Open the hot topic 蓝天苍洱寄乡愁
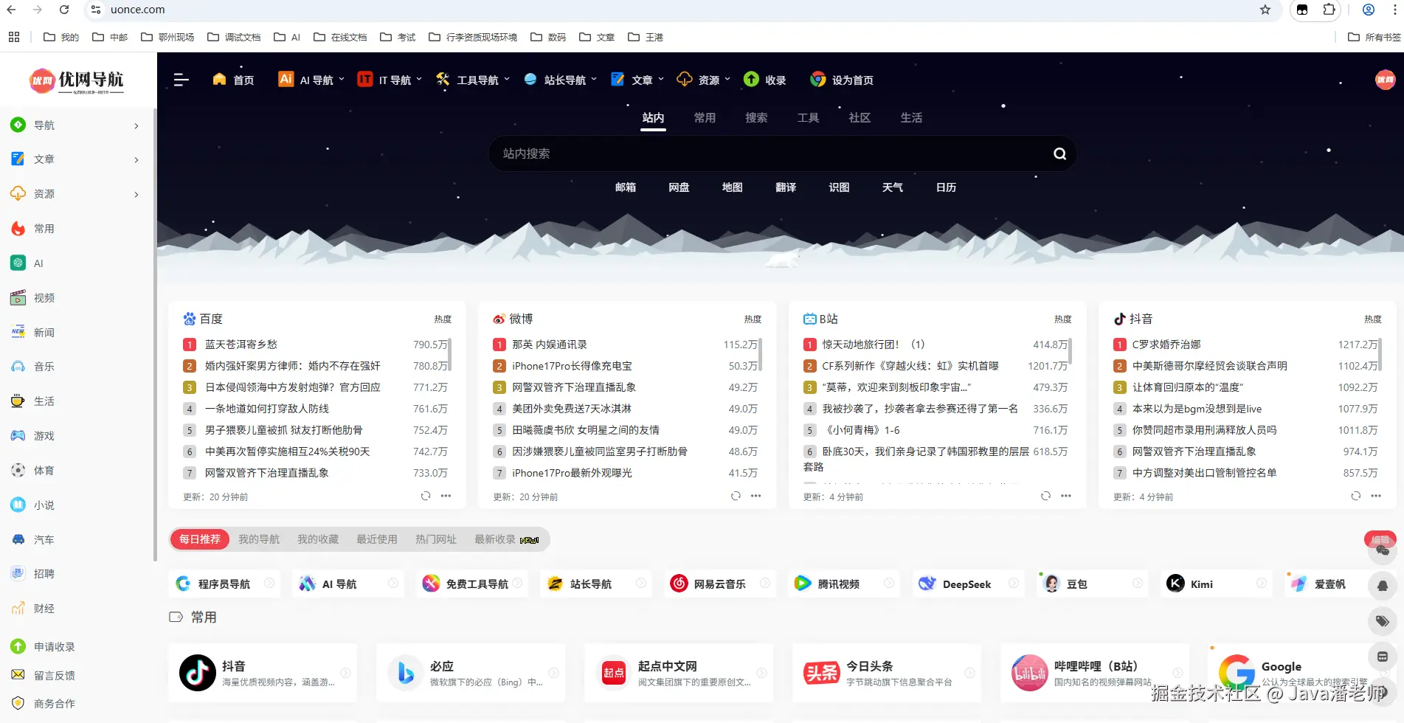This screenshot has height=723, width=1404. 243,344
